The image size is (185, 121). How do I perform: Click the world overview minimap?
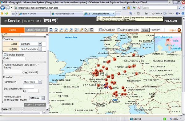point(168,42)
